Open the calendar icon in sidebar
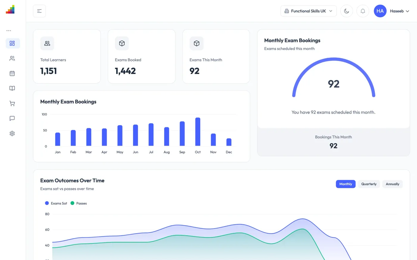The width and height of the screenshot is (417, 260). 12,73
